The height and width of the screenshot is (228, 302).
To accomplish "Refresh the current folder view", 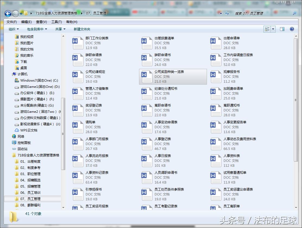I will (x=227, y=13).
